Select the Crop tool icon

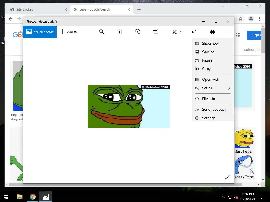[156, 32]
